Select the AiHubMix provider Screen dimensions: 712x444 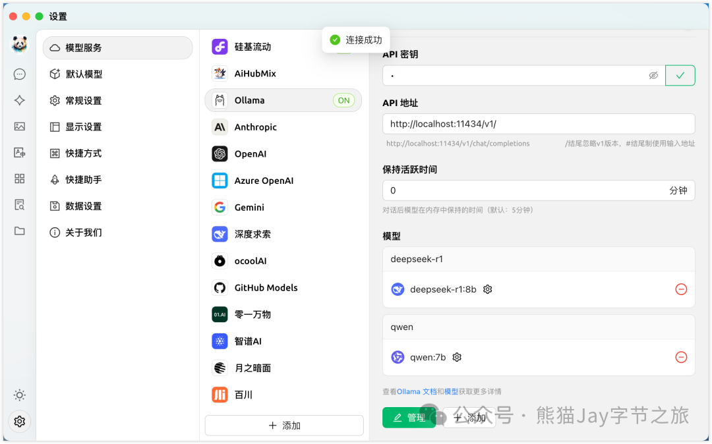(283, 74)
